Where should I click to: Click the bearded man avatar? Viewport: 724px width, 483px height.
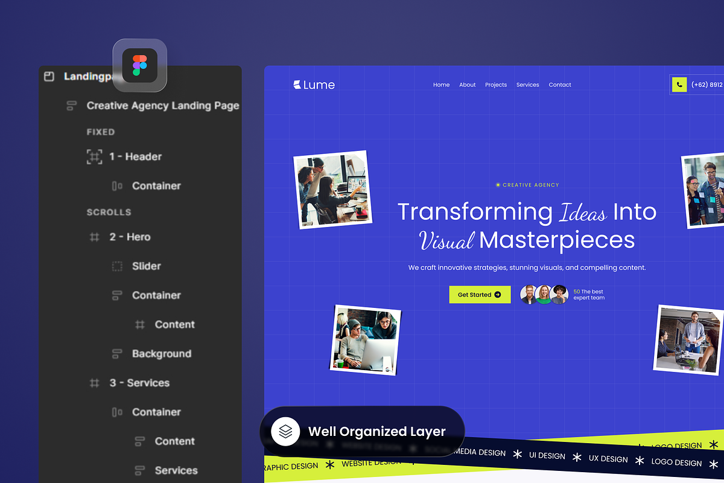[x=529, y=295]
